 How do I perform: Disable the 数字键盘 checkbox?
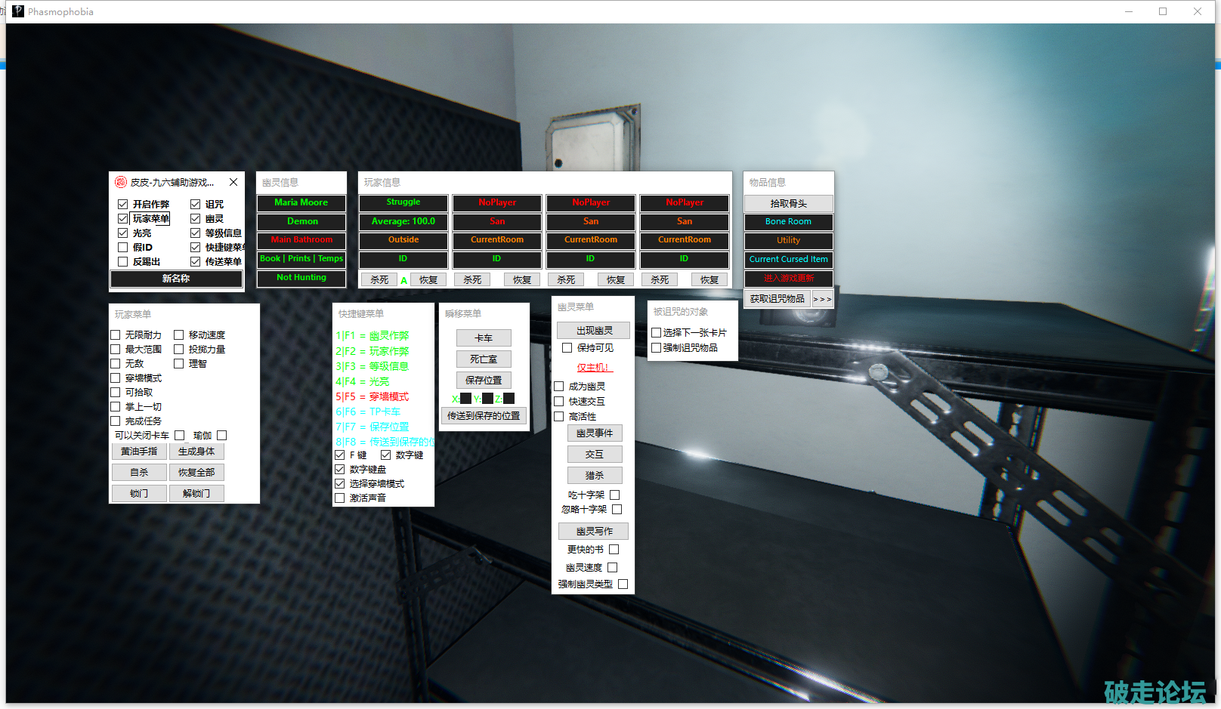point(340,470)
